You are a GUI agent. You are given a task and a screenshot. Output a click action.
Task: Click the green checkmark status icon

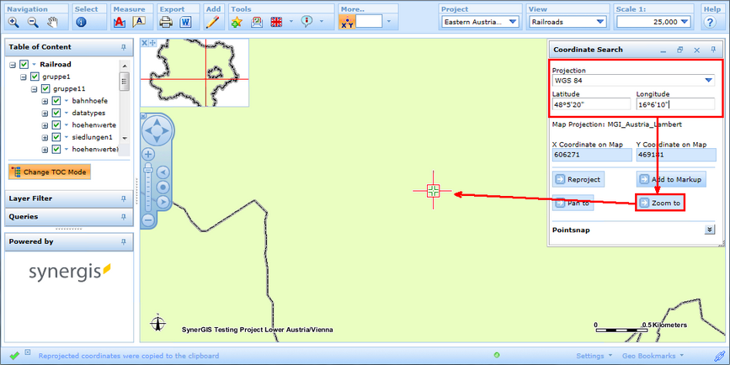(x=14, y=356)
